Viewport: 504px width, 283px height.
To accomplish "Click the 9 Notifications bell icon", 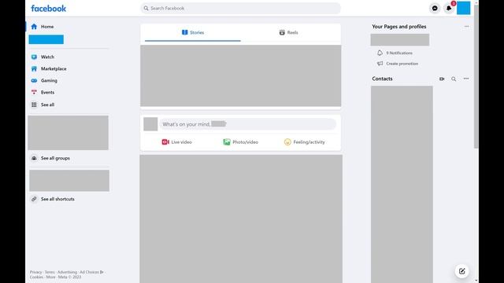I will click(x=380, y=53).
